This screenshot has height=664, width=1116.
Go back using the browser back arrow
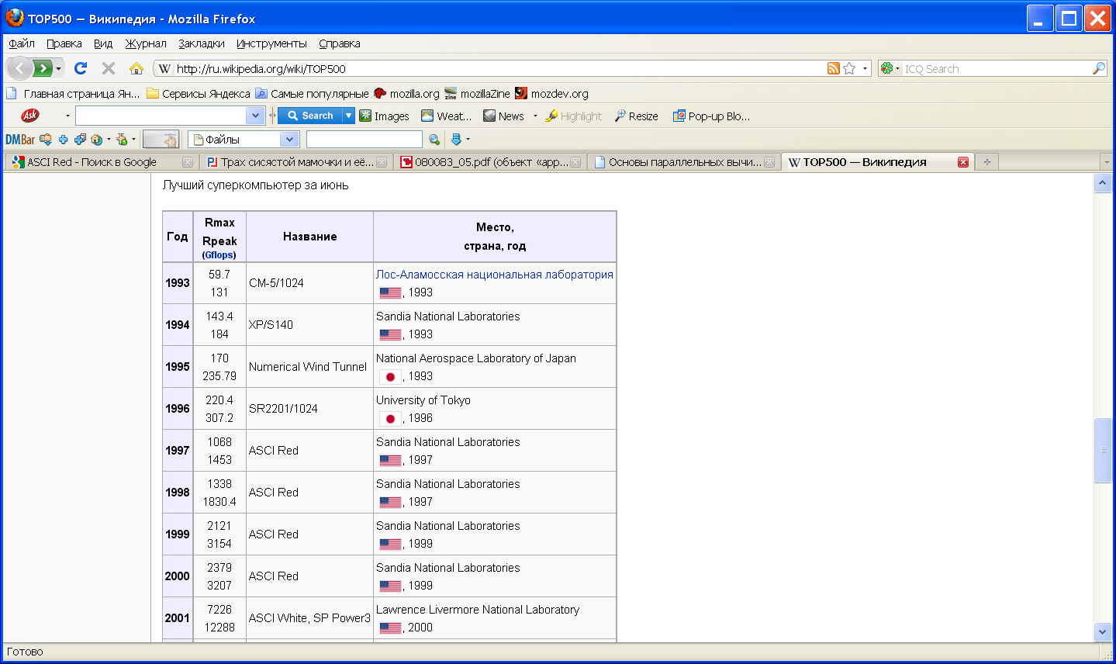click(x=19, y=68)
